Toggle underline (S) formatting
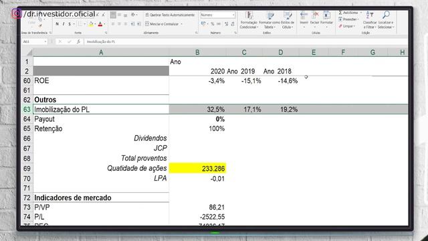 [x=70, y=24]
